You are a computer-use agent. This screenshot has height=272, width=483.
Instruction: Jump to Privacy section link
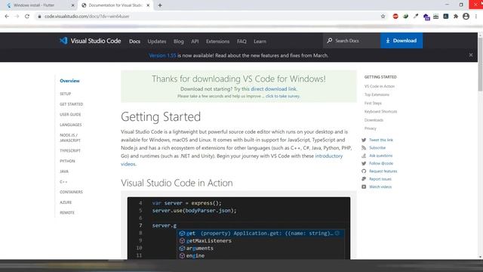371,128
